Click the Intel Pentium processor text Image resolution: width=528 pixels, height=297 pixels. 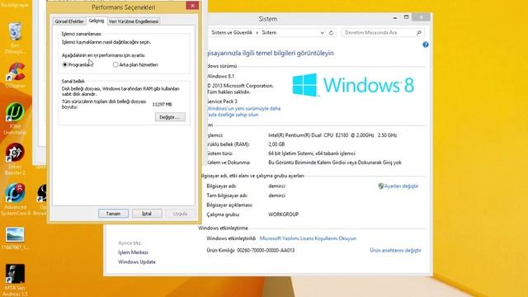point(332,135)
